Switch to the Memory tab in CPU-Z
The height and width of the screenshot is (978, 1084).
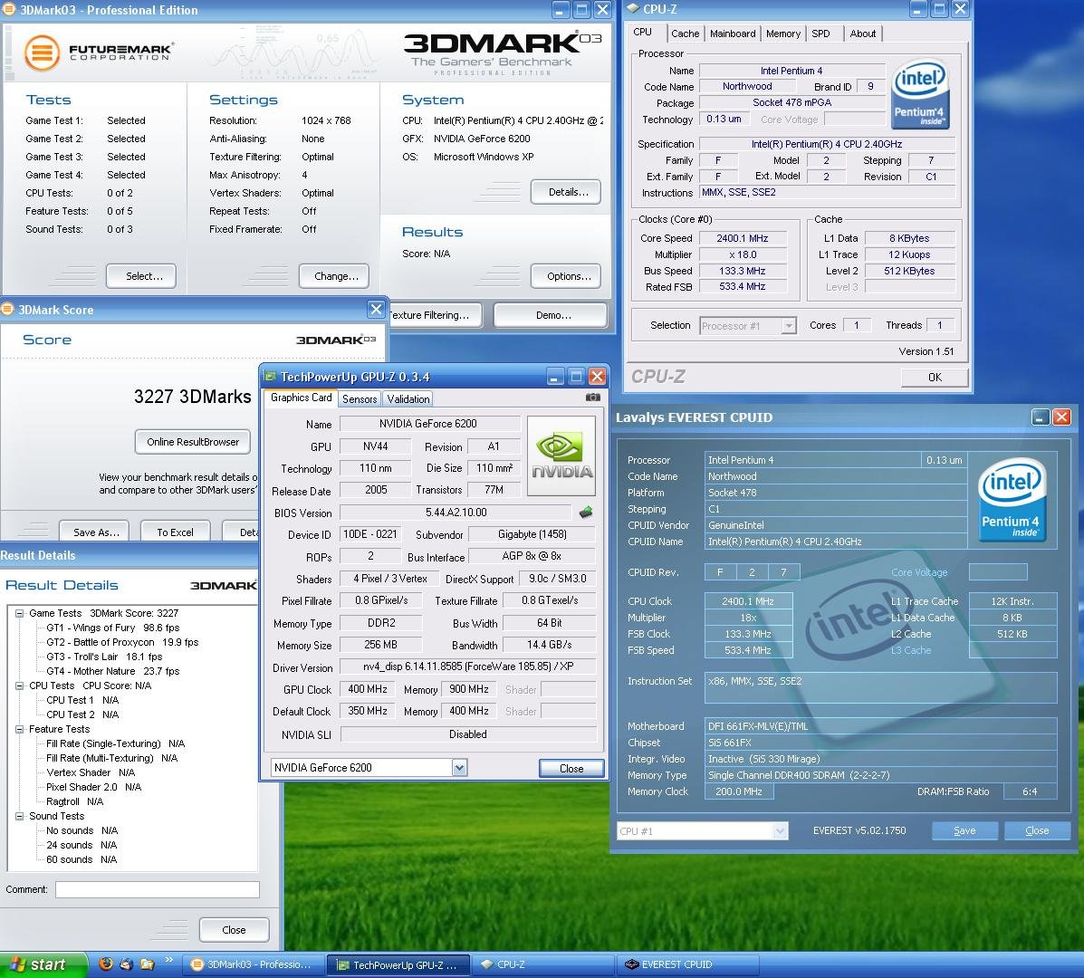point(782,34)
